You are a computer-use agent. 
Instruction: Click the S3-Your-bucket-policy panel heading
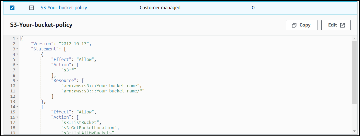41,25
